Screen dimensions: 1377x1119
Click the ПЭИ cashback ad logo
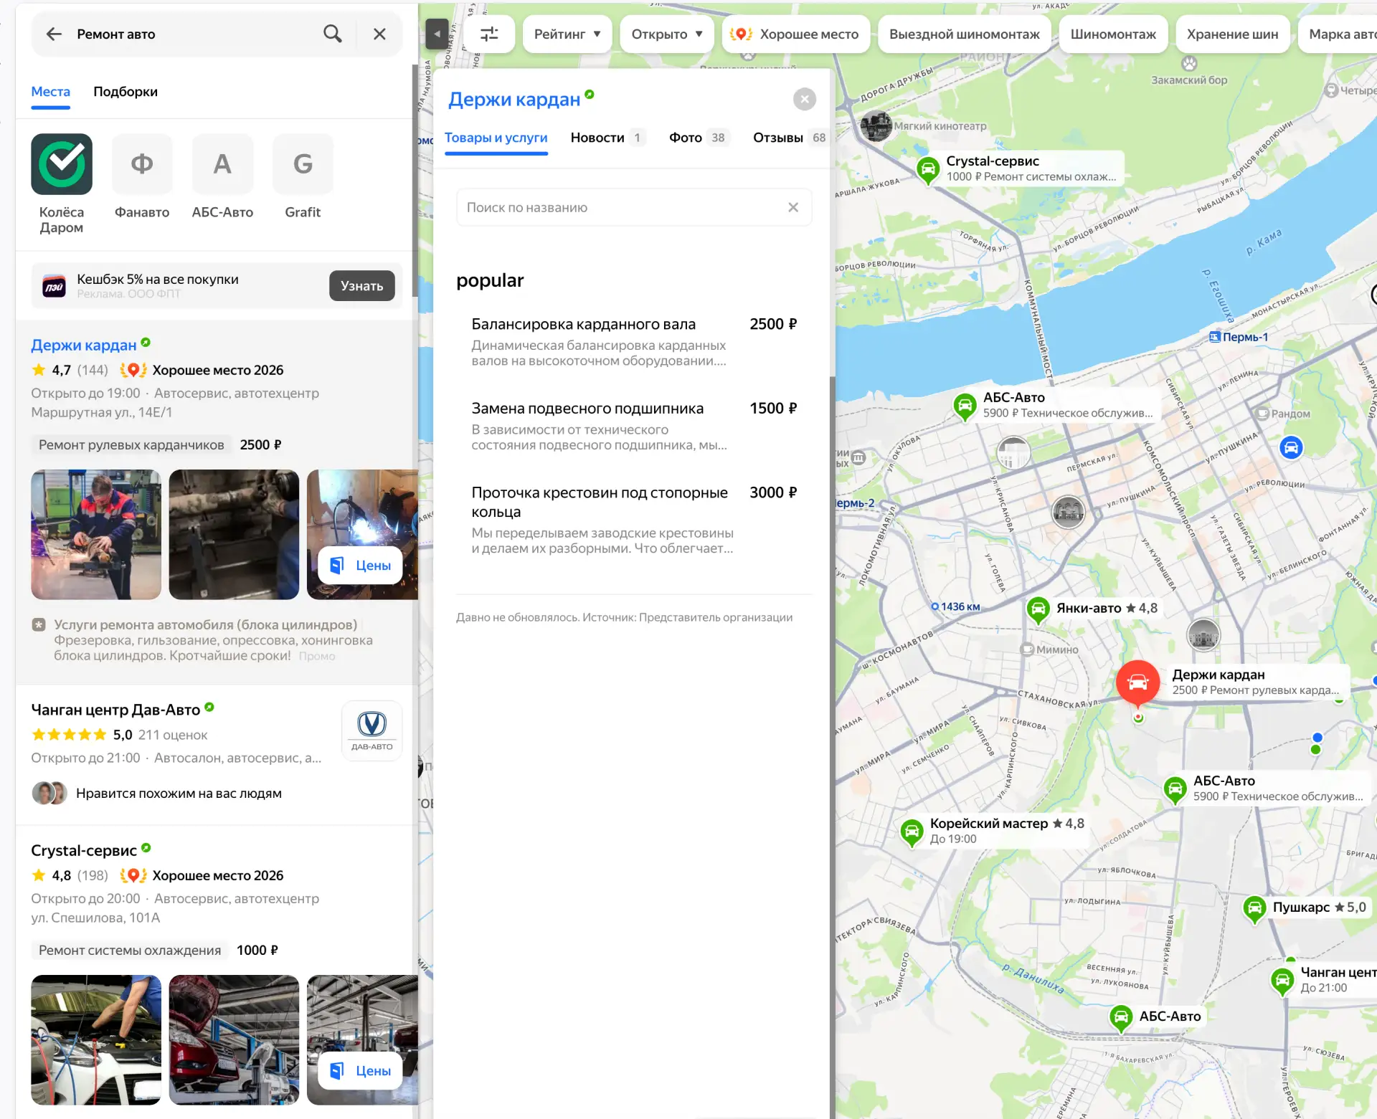pyautogui.click(x=55, y=286)
